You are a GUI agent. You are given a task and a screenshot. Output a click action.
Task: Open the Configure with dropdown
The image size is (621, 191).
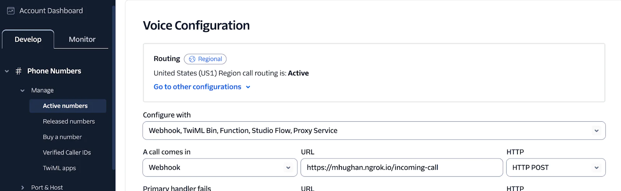[374, 131]
